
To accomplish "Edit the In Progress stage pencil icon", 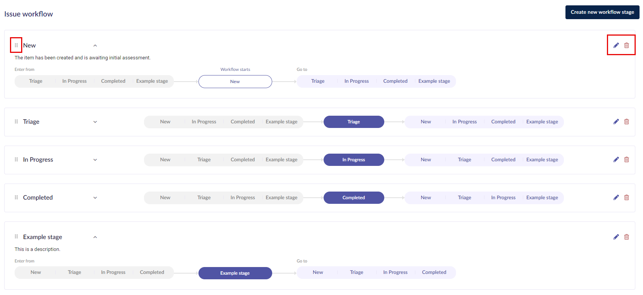I will point(616,159).
